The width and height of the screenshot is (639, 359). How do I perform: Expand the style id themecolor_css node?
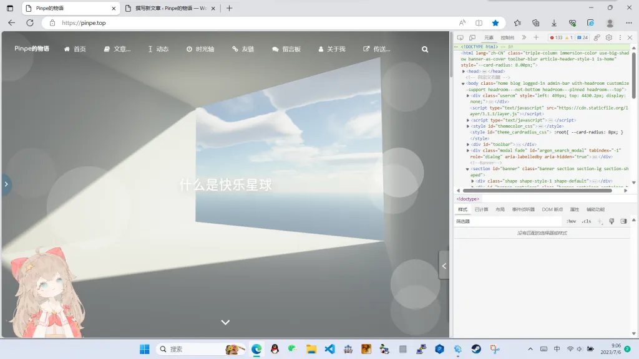point(468,126)
